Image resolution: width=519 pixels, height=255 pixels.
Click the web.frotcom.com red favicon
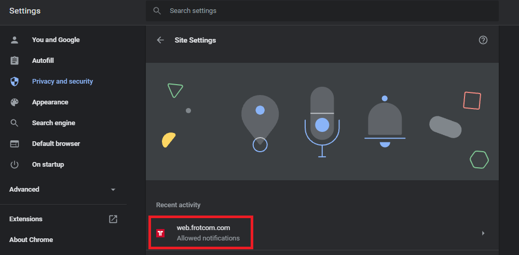(x=161, y=233)
